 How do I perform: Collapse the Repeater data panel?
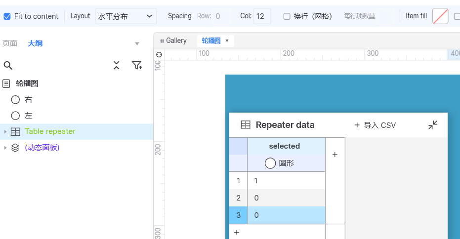[x=433, y=125]
